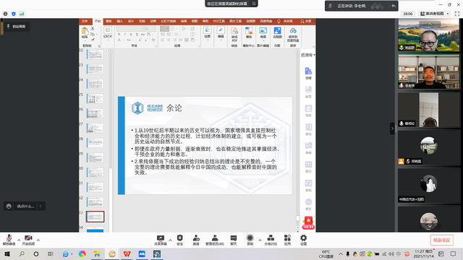Toggle 解除静音 unmute microphone
The height and width of the screenshot is (260, 463).
[9, 240]
